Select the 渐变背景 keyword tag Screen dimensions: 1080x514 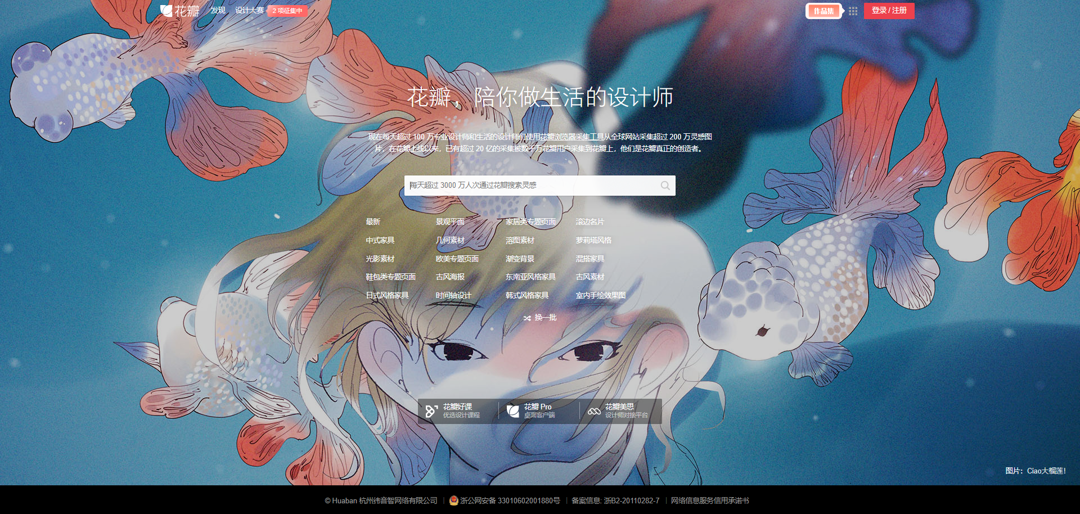(x=520, y=259)
